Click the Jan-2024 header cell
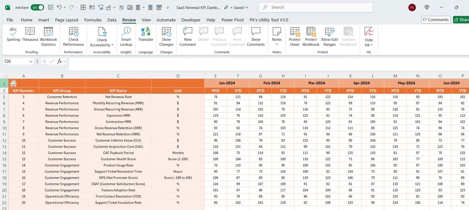Image resolution: width=469 pixels, height=210 pixels. (227, 83)
